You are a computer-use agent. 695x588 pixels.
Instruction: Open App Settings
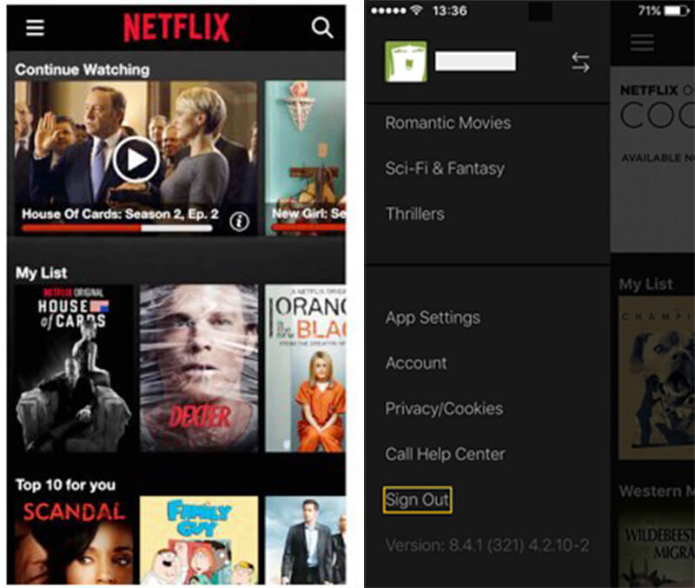[x=433, y=318]
